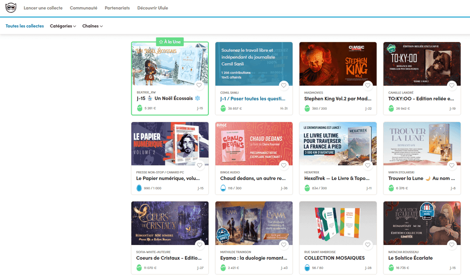Click heart icon on Chaud dedans card

pyautogui.click(x=284, y=165)
